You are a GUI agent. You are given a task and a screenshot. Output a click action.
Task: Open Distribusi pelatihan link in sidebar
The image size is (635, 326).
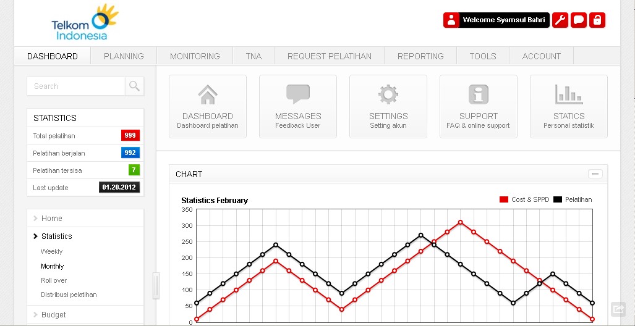[69, 295]
